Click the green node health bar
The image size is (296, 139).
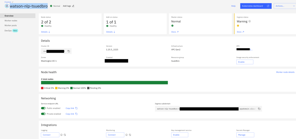tap(104, 83)
